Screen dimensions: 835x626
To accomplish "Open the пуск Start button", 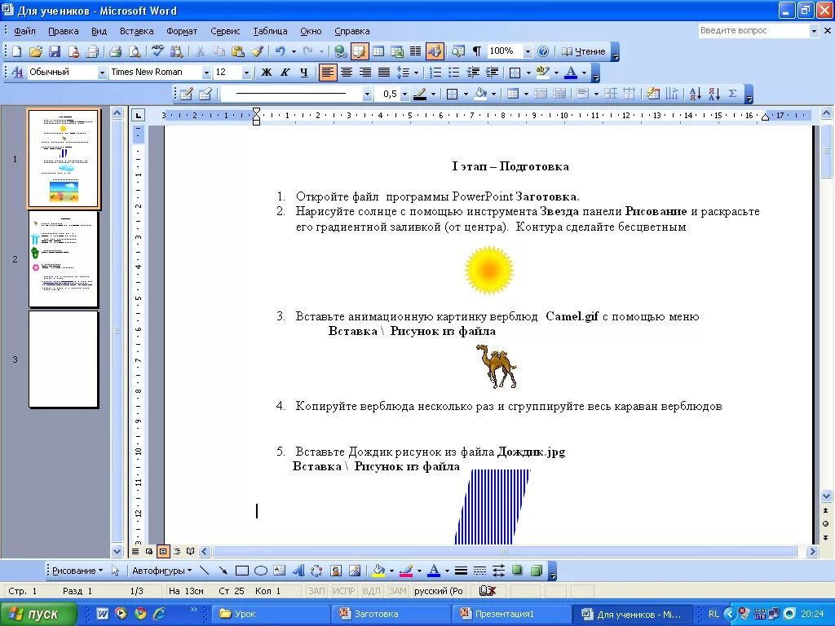I will [x=38, y=614].
